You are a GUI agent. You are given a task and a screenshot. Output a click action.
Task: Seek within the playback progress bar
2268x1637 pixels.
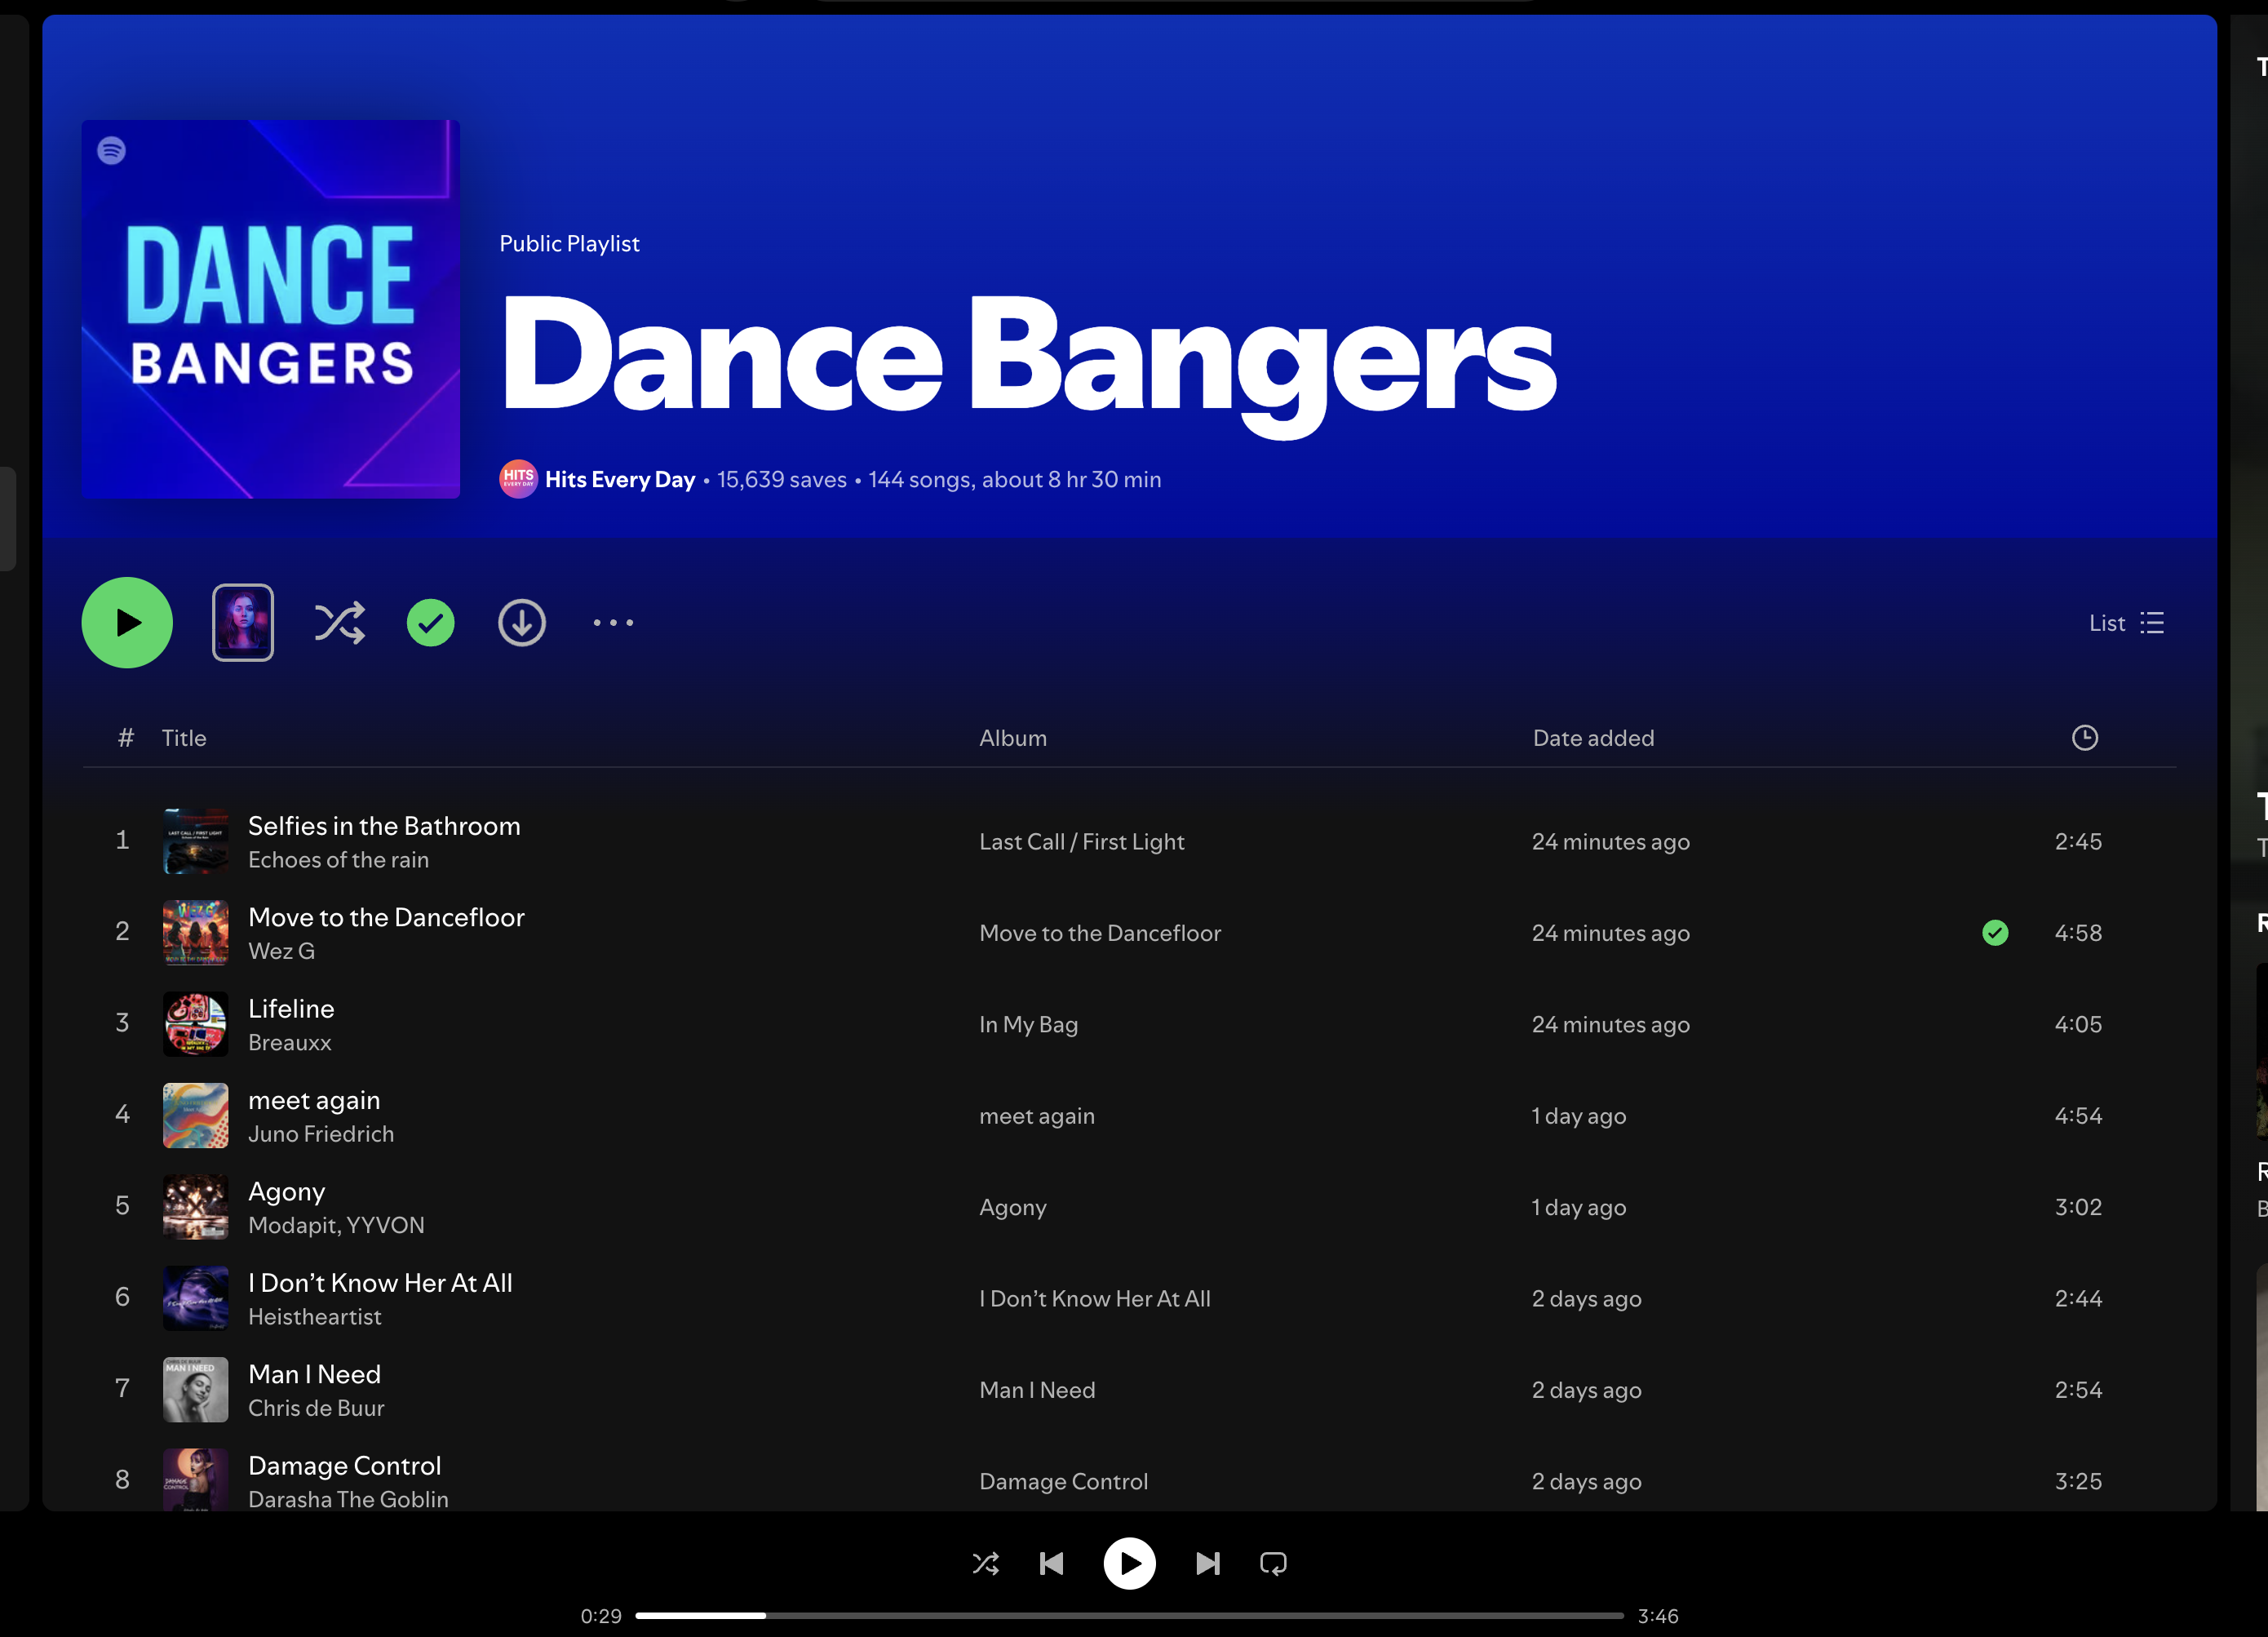1129,1615
